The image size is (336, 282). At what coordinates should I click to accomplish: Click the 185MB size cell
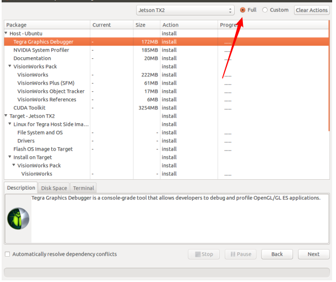[x=150, y=50]
